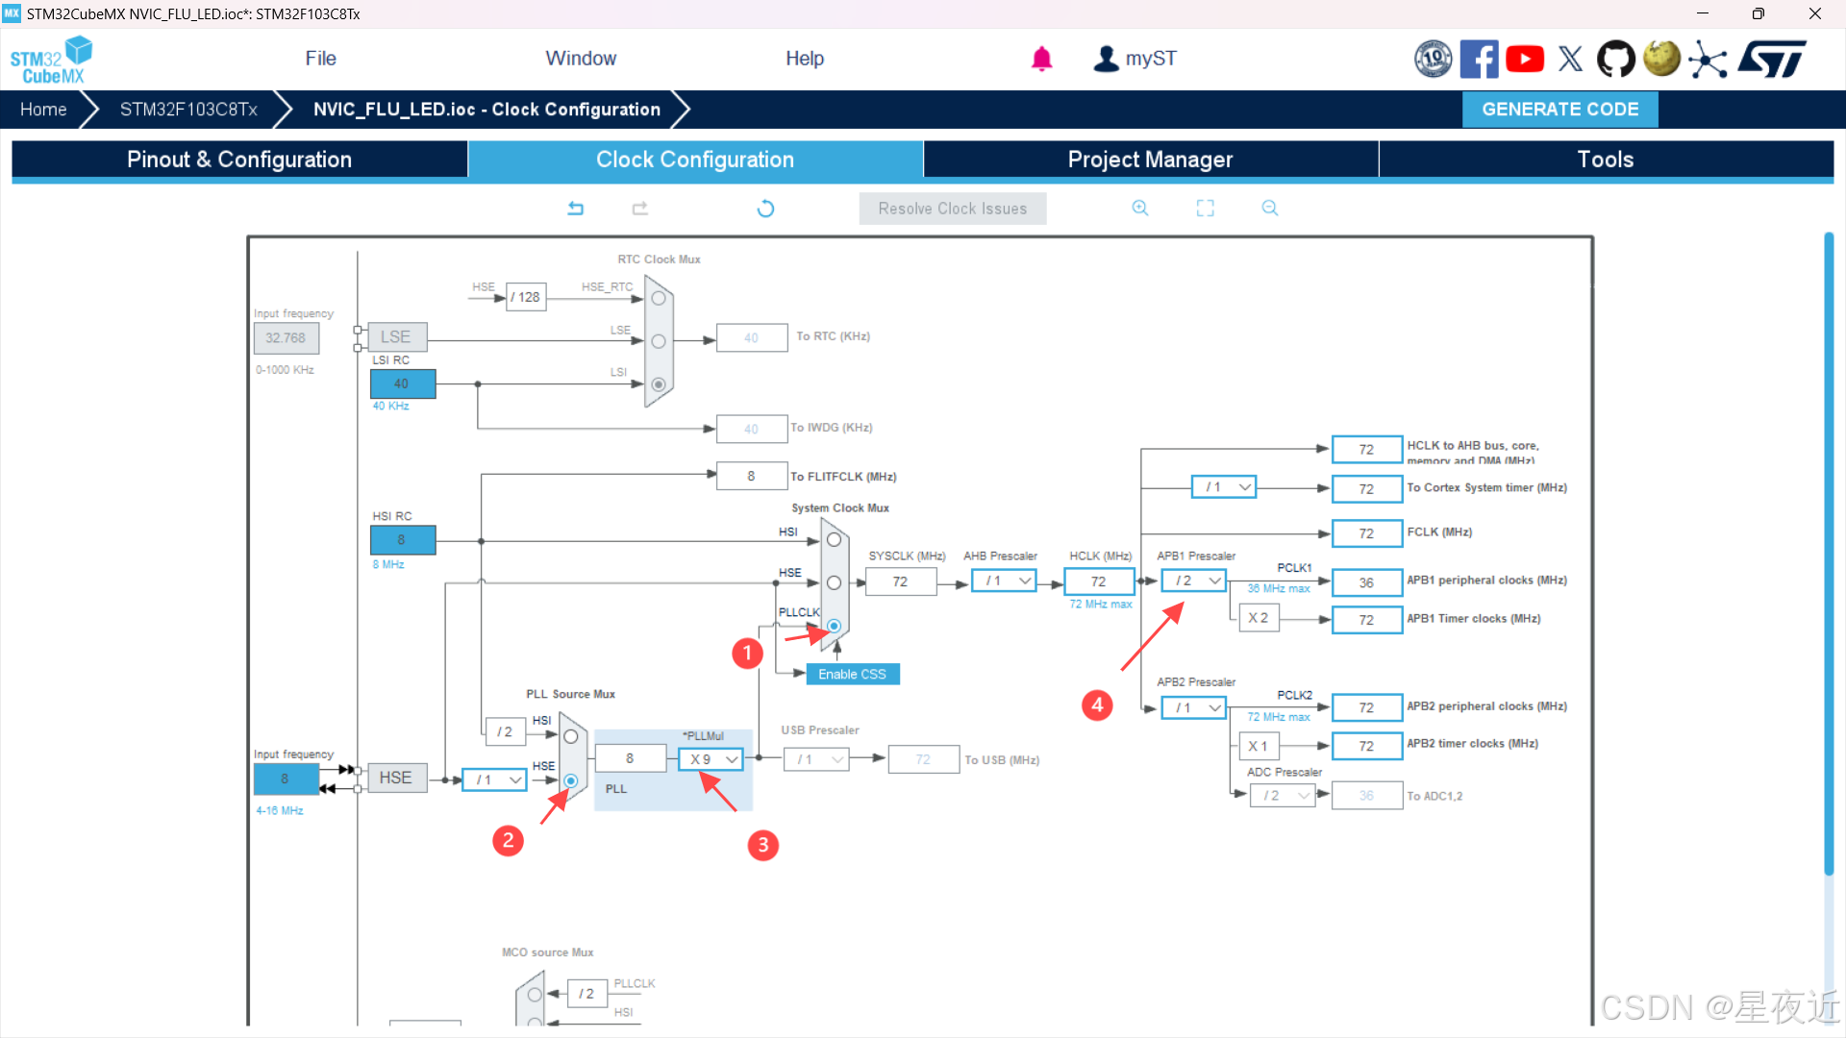Open the APB1 Prescaler dropdown
The width and height of the screenshot is (1846, 1038).
(x=1195, y=581)
